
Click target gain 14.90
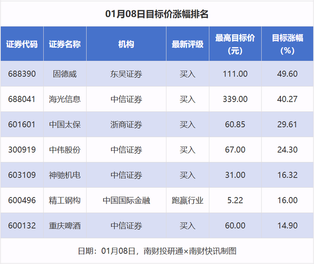pyautogui.click(x=288, y=226)
